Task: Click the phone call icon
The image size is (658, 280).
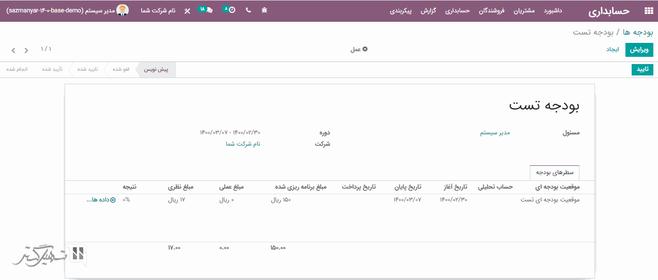Action: tap(249, 10)
